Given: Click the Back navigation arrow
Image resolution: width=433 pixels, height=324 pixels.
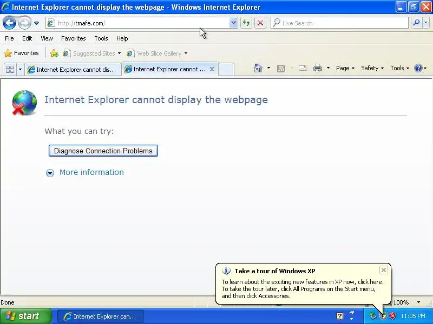Looking at the screenshot, I should 9,23.
